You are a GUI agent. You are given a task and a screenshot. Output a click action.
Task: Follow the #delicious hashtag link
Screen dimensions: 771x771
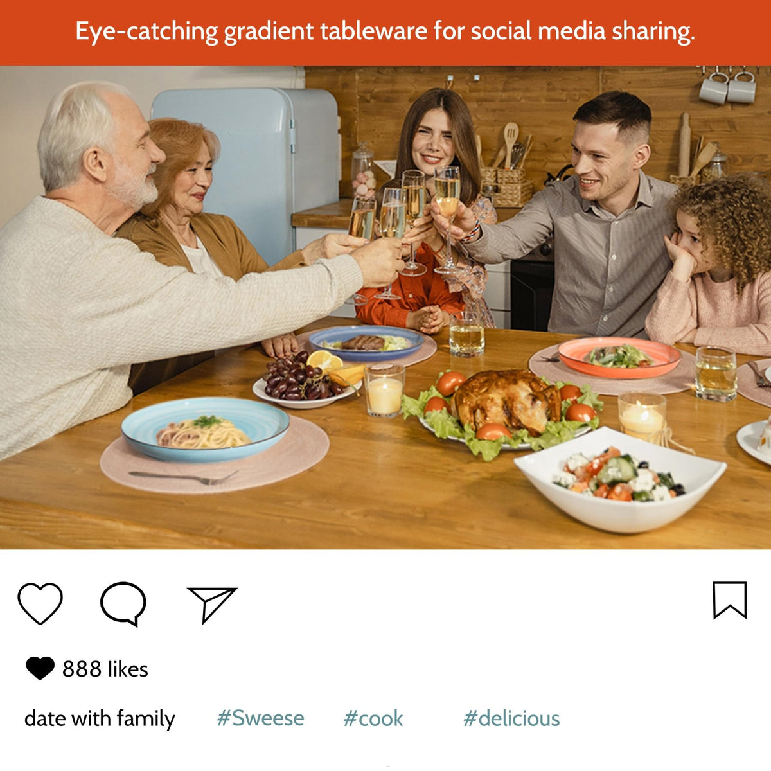point(511,718)
